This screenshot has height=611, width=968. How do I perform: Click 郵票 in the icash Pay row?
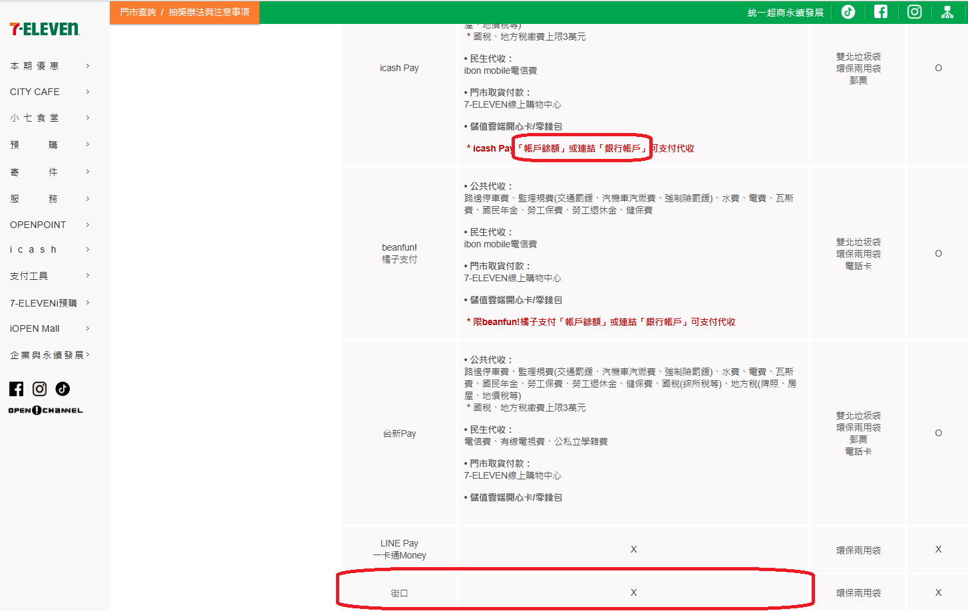(x=858, y=80)
